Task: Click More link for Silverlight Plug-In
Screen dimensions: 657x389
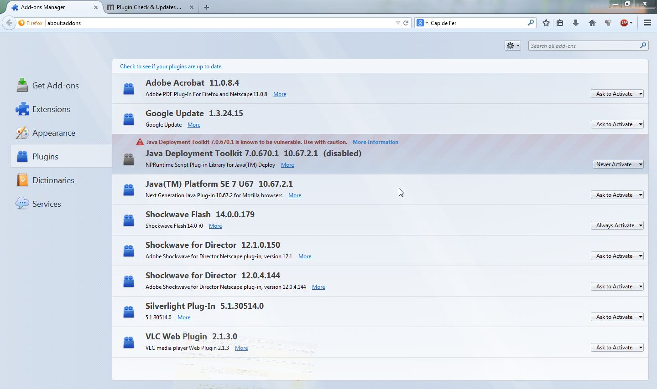Action: point(184,317)
